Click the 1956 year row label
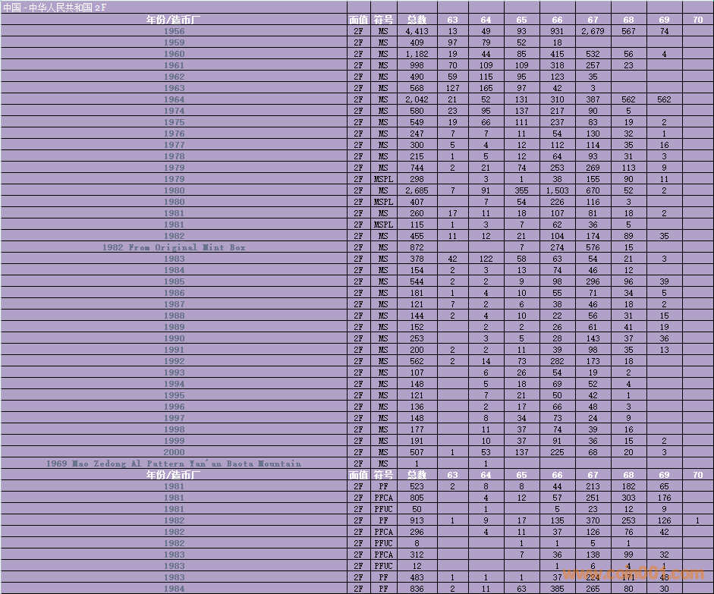The width and height of the screenshot is (714, 594). click(x=174, y=31)
